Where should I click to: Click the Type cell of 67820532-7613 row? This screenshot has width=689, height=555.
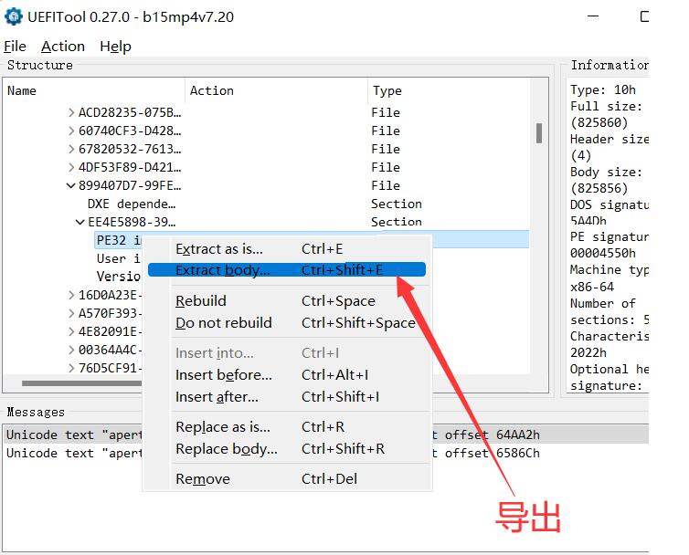pyautogui.click(x=386, y=150)
